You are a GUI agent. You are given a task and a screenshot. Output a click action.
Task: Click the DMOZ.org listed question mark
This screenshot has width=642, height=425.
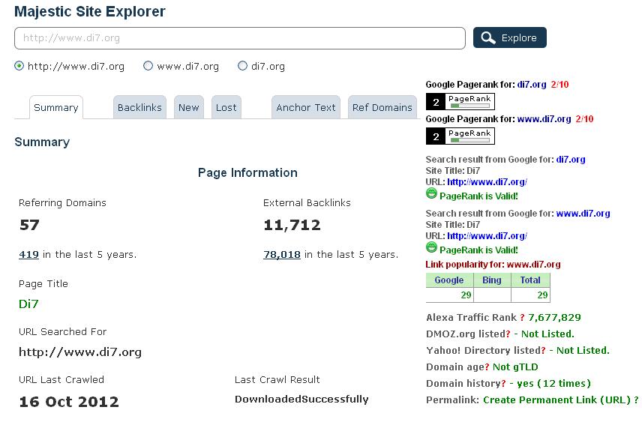(x=508, y=334)
